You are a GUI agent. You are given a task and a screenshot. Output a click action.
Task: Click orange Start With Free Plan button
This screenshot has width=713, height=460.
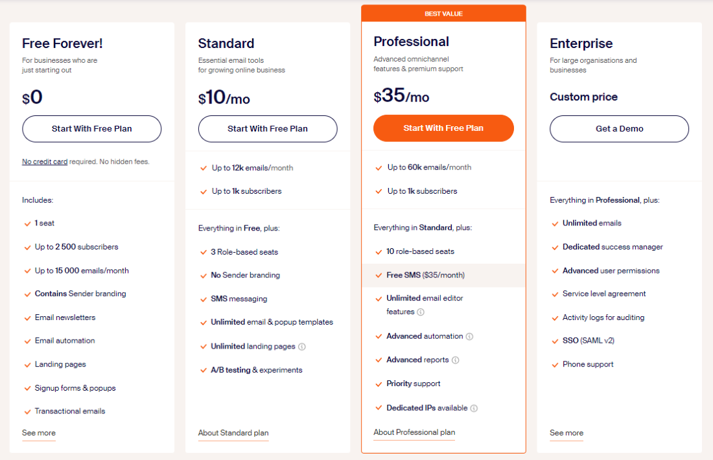(x=443, y=128)
